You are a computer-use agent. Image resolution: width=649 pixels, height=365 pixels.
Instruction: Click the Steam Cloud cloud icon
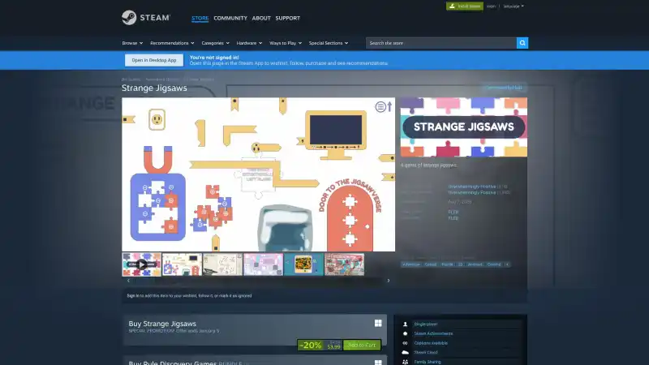(405, 353)
